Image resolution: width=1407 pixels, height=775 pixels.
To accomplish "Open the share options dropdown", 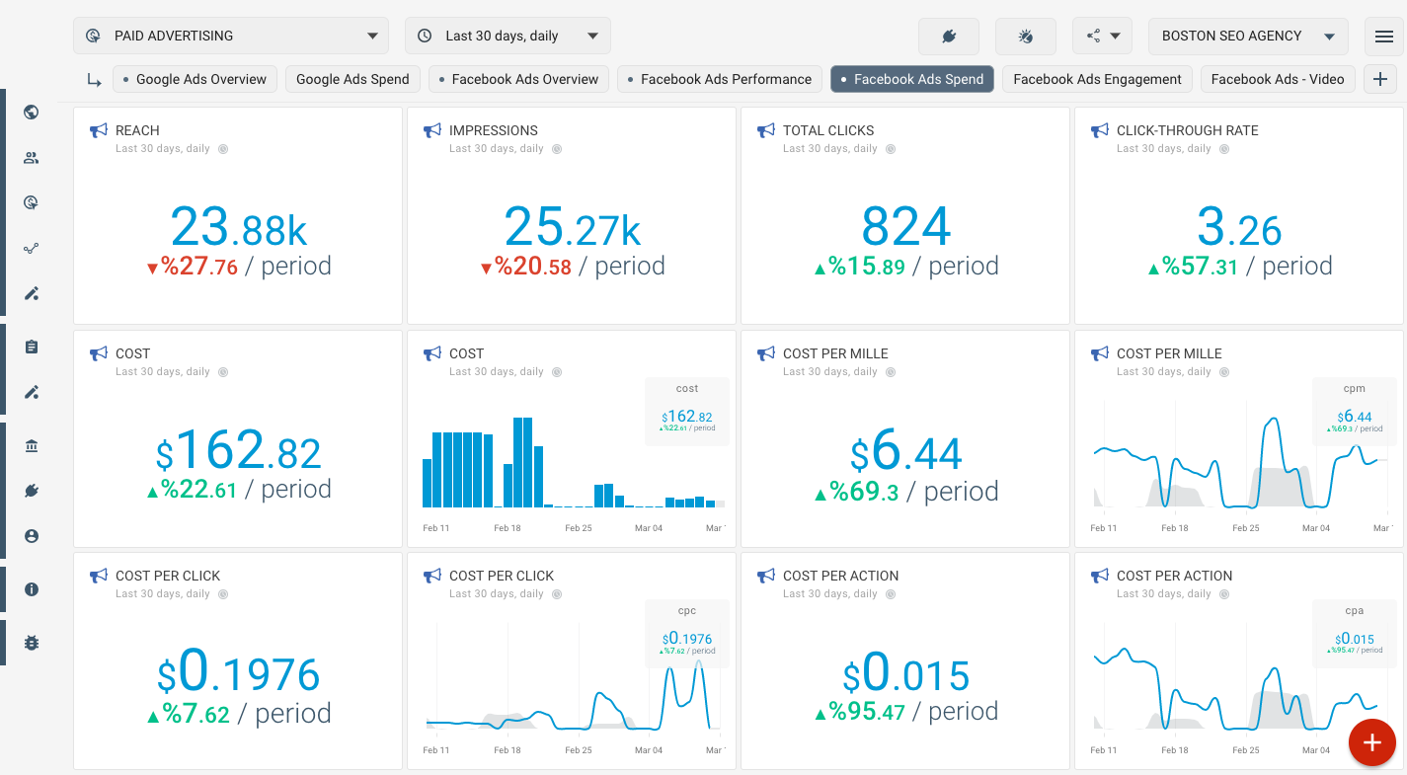I will click(x=1102, y=37).
